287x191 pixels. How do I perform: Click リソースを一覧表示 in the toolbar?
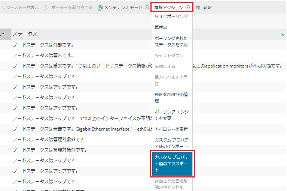20,8
